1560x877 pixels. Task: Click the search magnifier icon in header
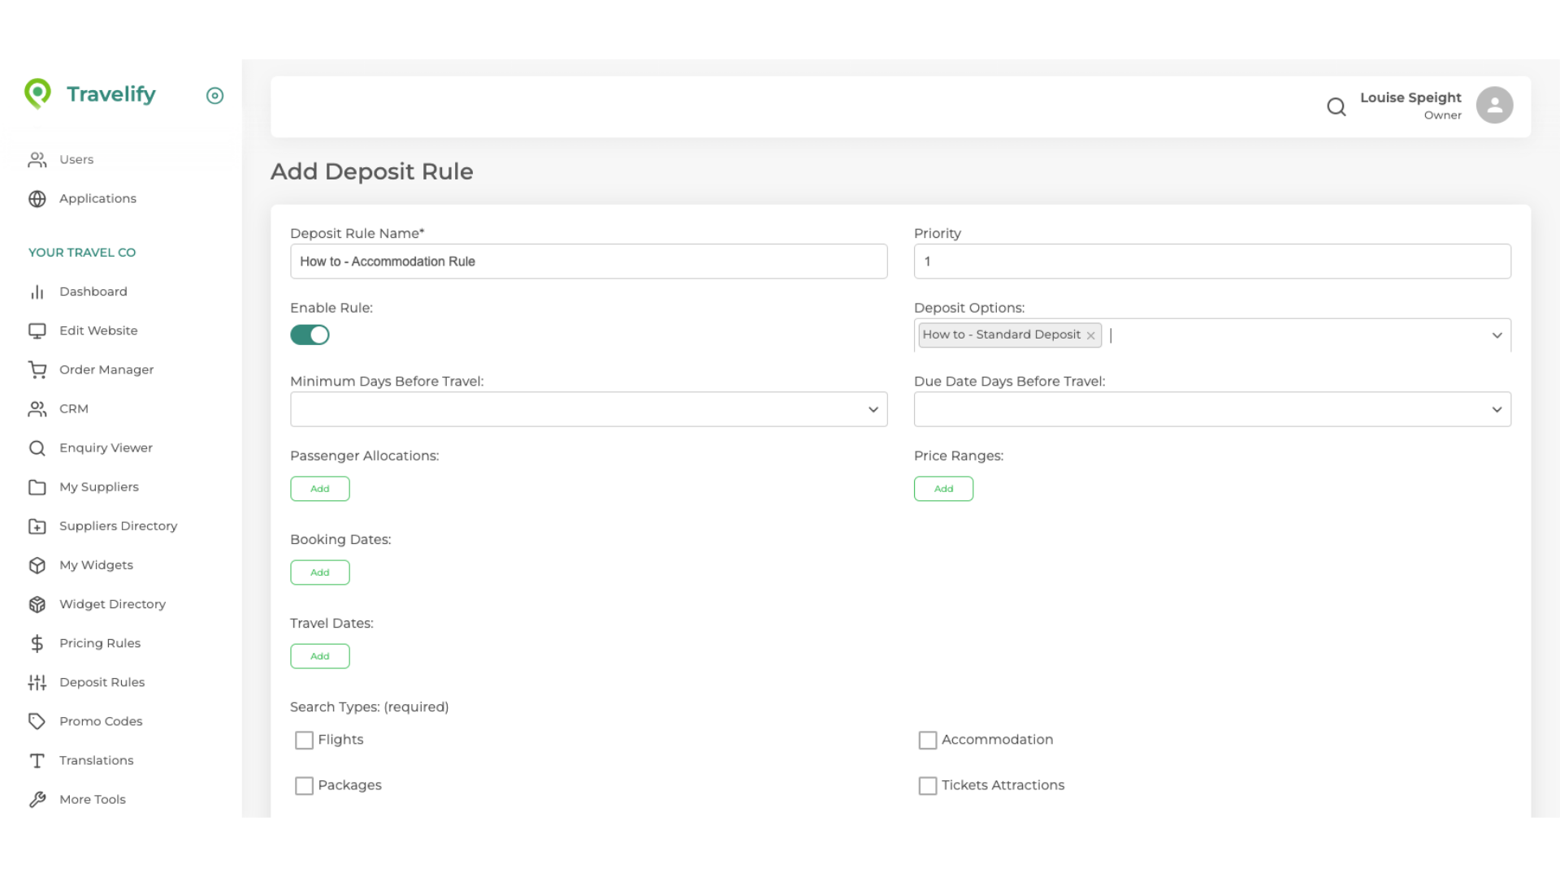[x=1336, y=106]
